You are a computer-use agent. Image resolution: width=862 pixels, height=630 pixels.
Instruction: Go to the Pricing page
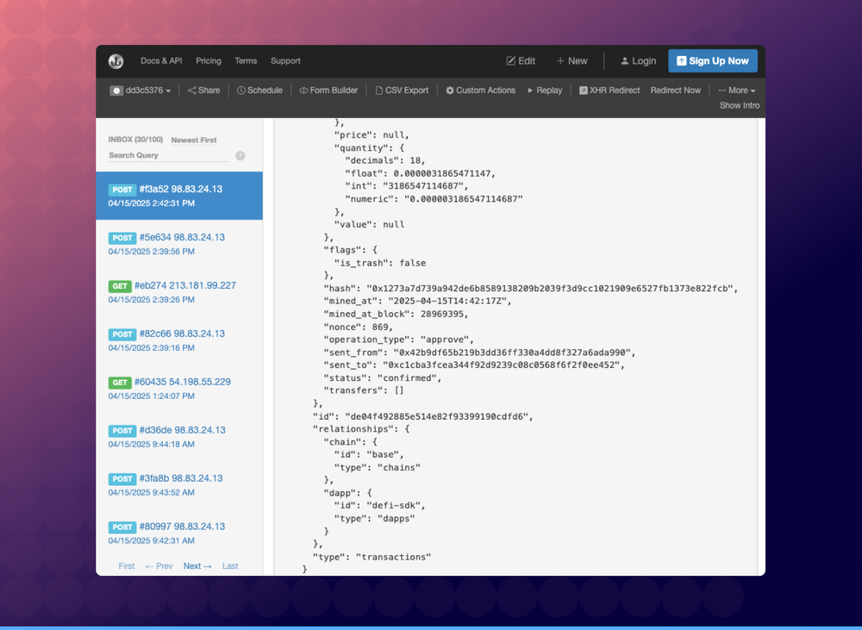208,60
